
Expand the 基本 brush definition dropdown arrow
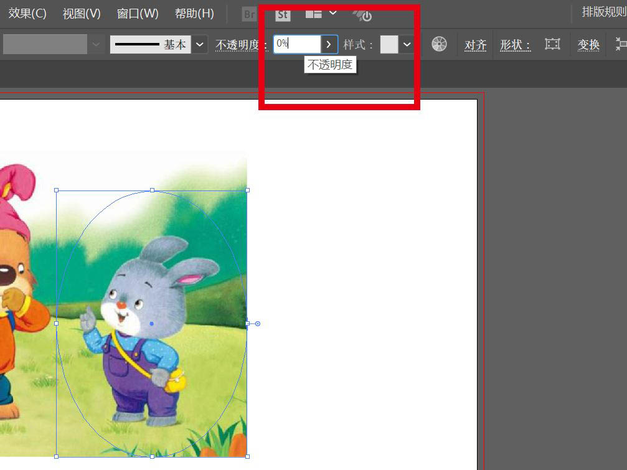[x=199, y=44]
